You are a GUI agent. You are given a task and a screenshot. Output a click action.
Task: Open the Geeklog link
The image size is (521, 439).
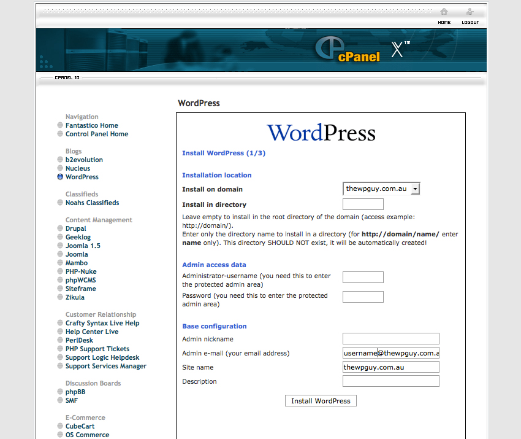(78, 238)
